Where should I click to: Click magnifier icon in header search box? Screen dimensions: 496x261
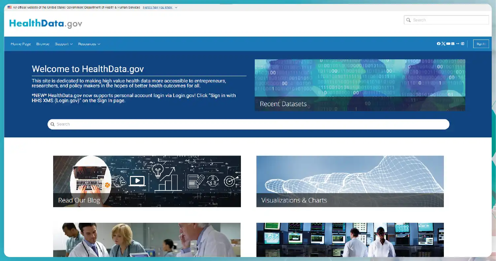click(409, 20)
